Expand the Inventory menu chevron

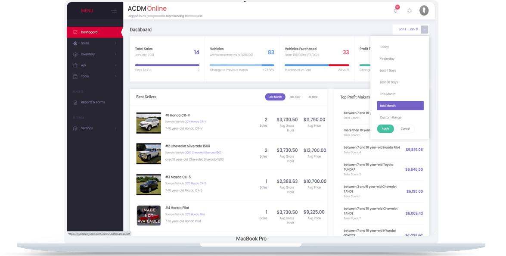click(x=115, y=54)
